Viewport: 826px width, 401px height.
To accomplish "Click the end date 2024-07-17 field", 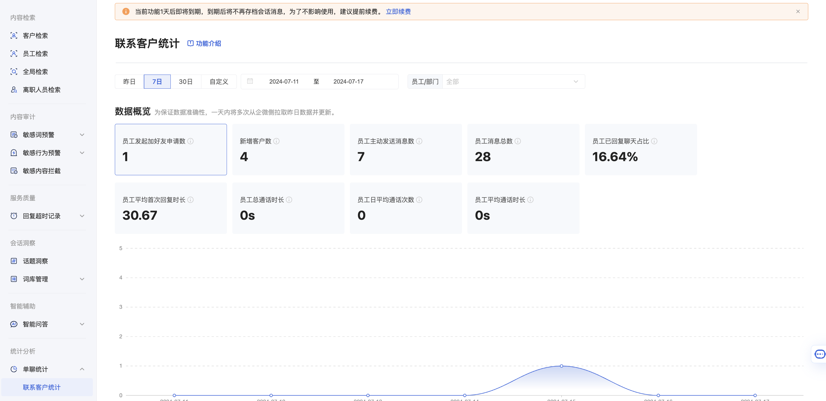I will (348, 81).
